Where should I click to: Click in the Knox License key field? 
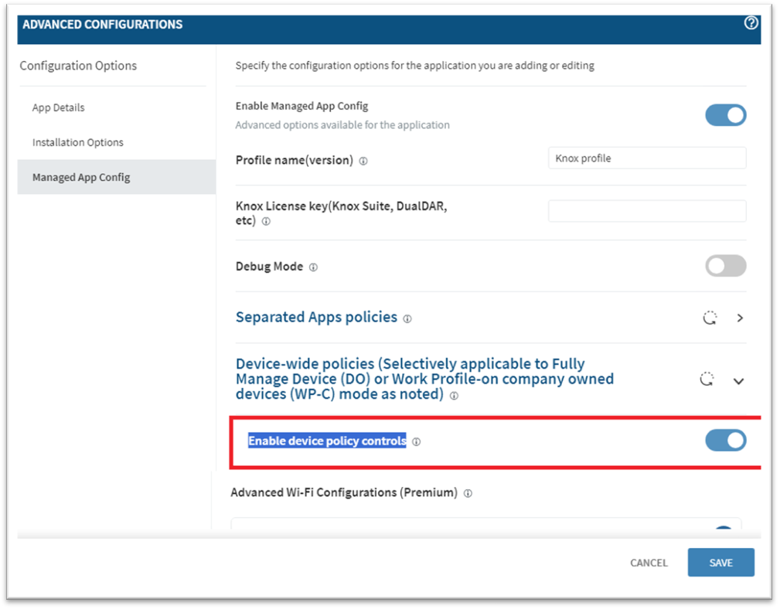[647, 211]
